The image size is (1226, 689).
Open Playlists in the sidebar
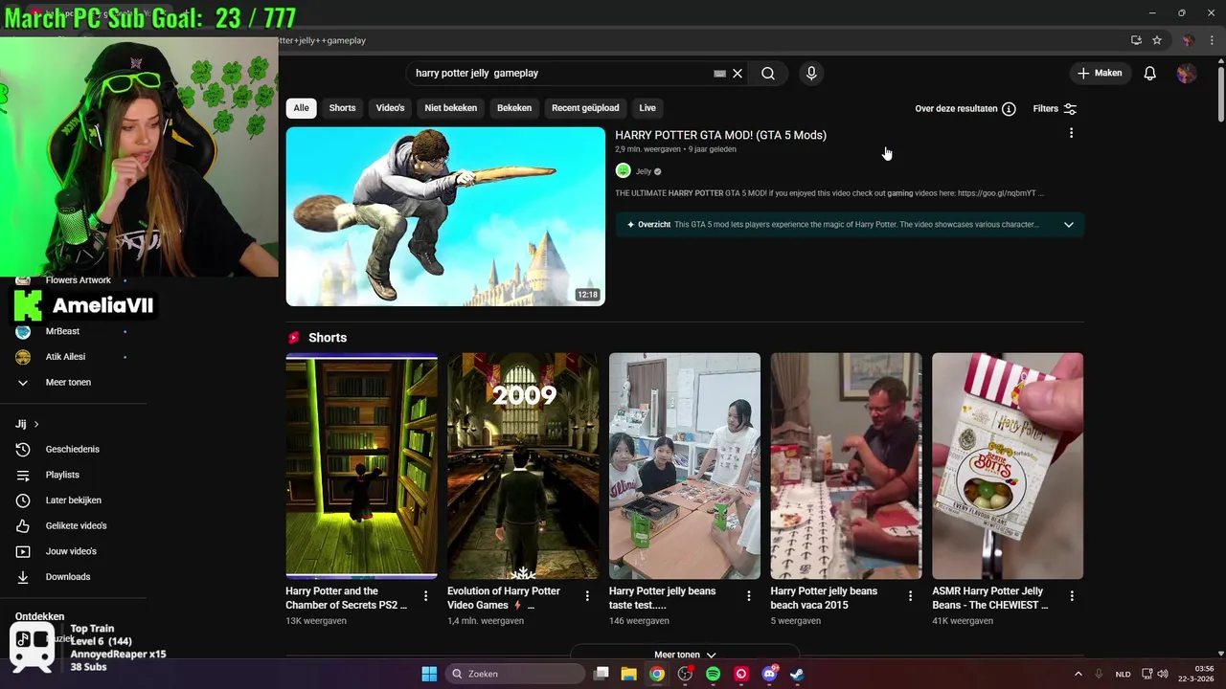(x=62, y=475)
